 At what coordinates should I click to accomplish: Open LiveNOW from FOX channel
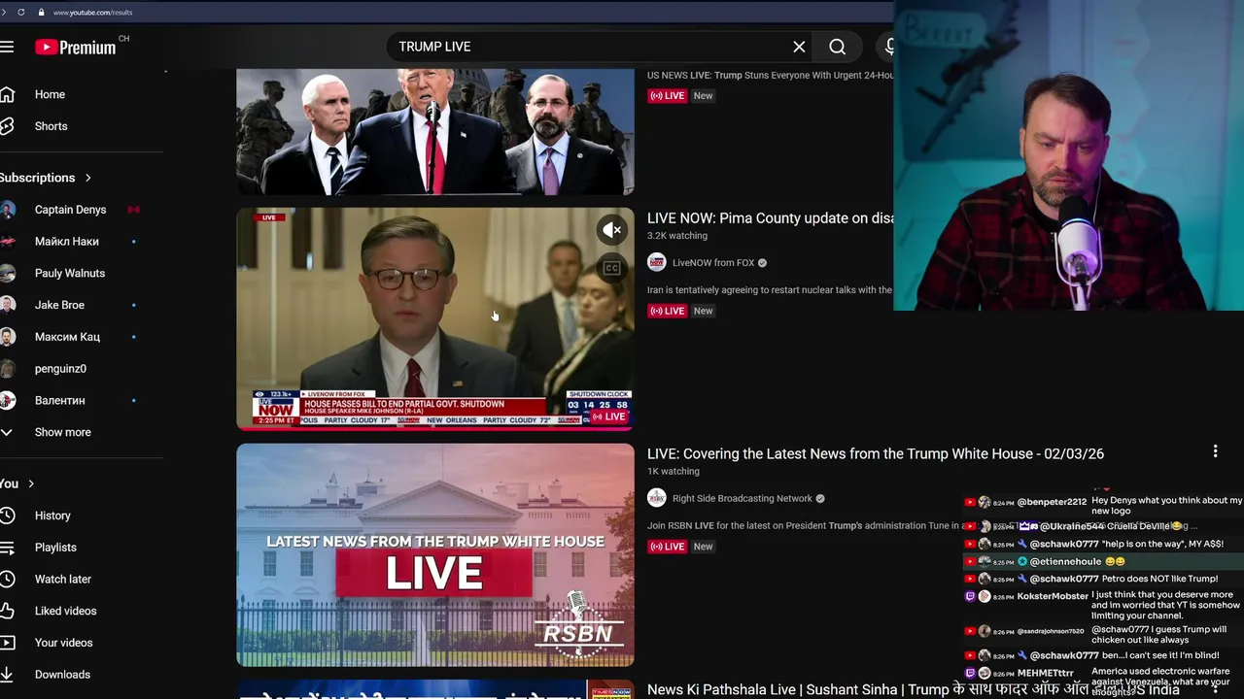[x=713, y=263]
